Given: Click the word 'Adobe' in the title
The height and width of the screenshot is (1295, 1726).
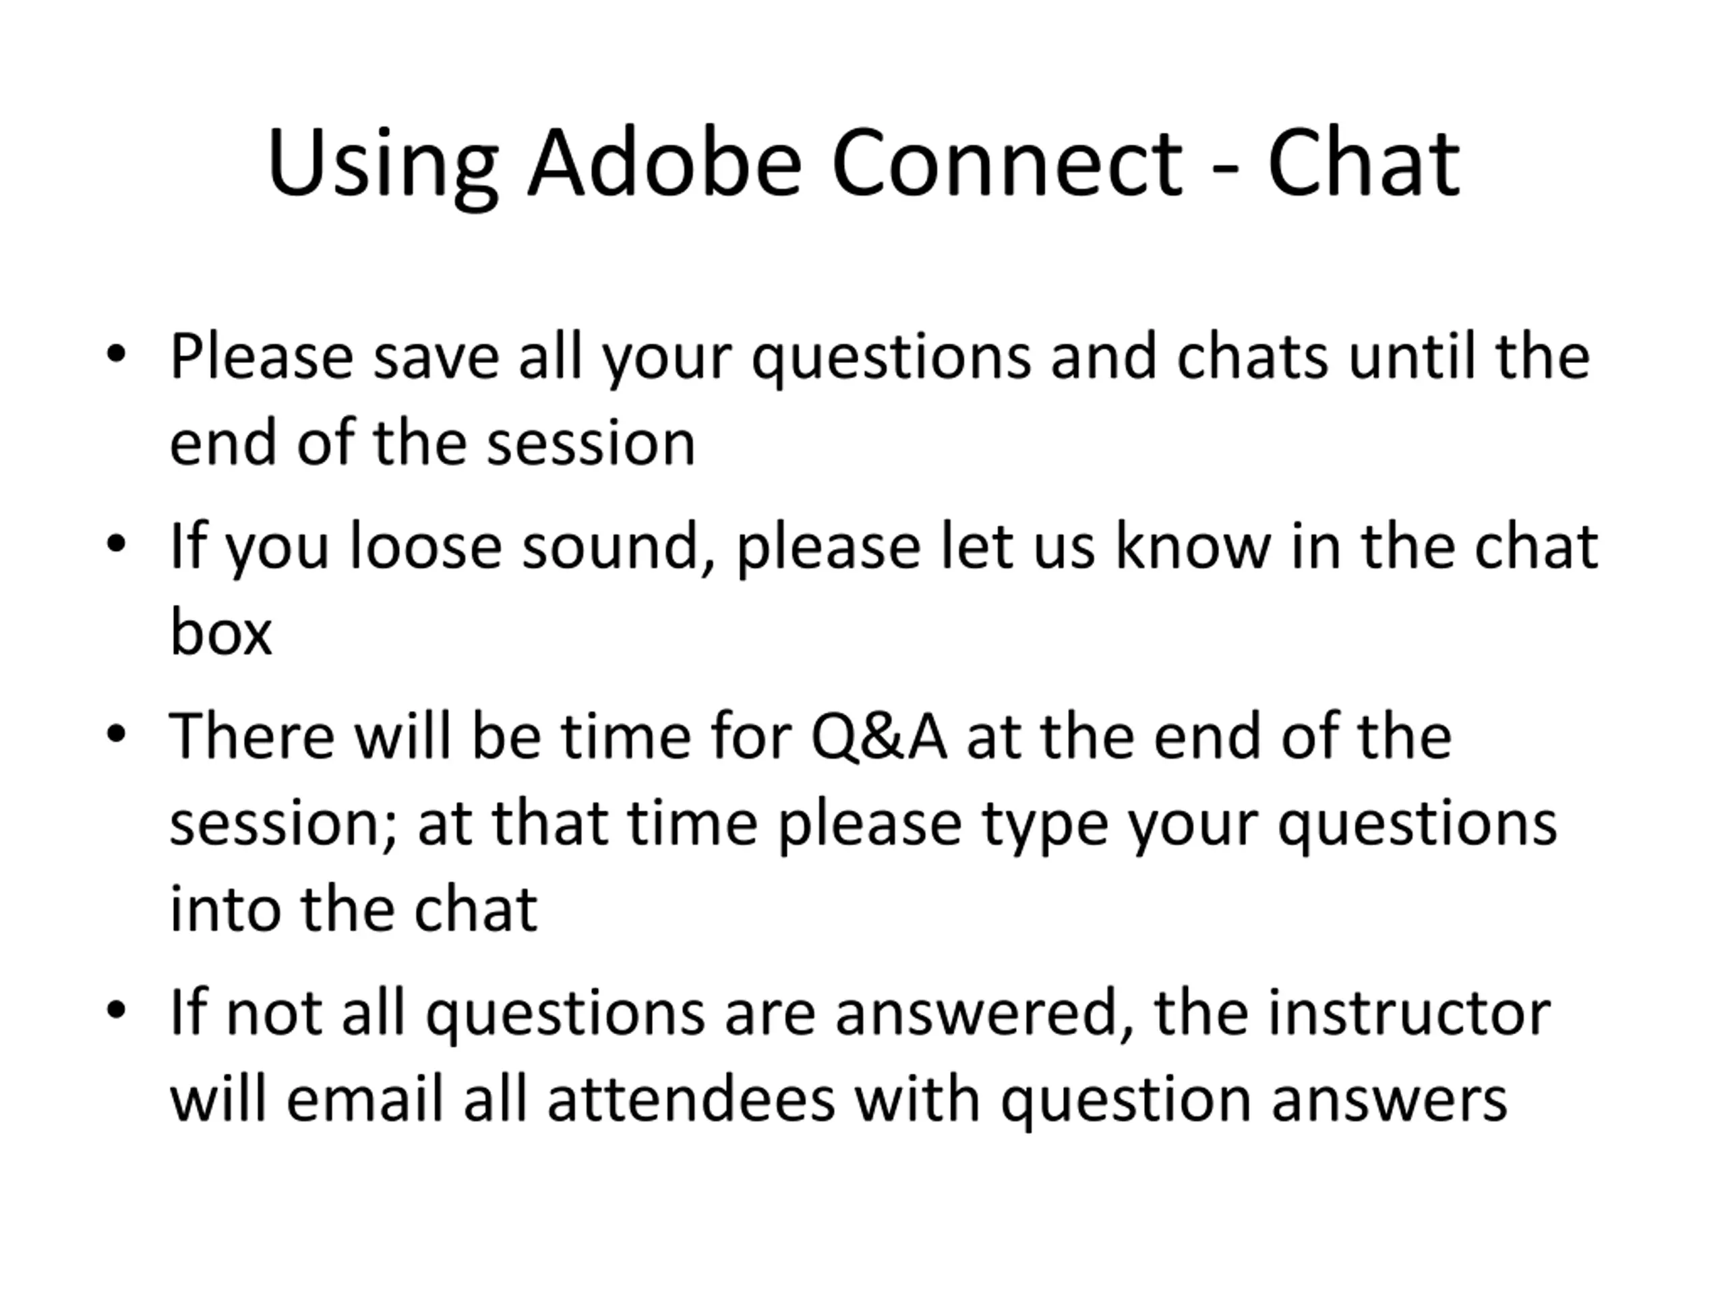Looking at the screenshot, I should pyautogui.click(x=665, y=163).
